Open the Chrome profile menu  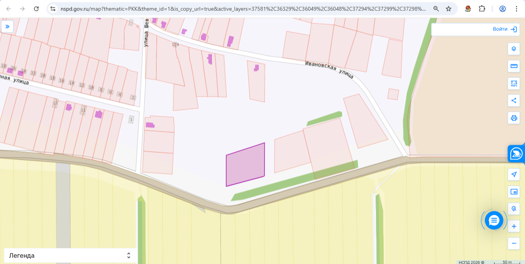click(503, 8)
